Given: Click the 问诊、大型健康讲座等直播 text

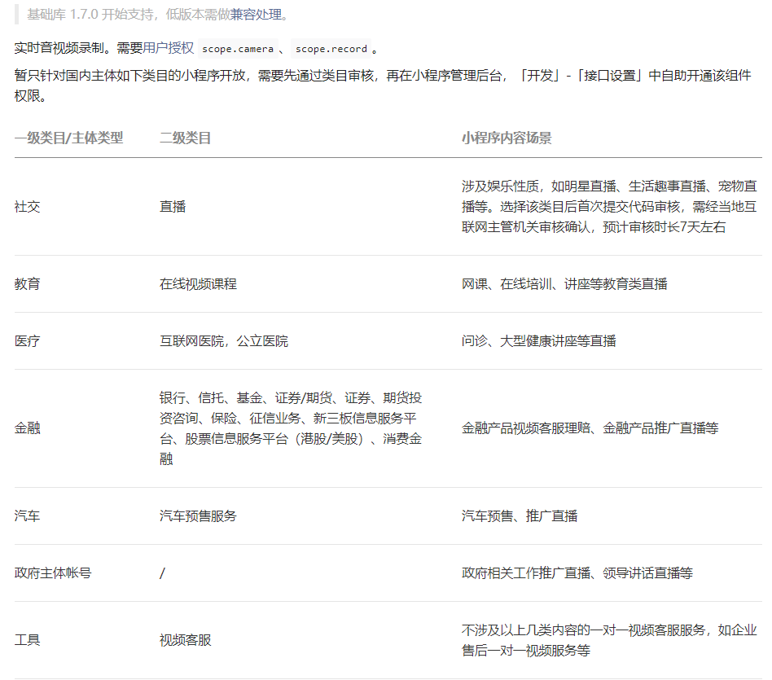Looking at the screenshot, I should pos(538,341).
